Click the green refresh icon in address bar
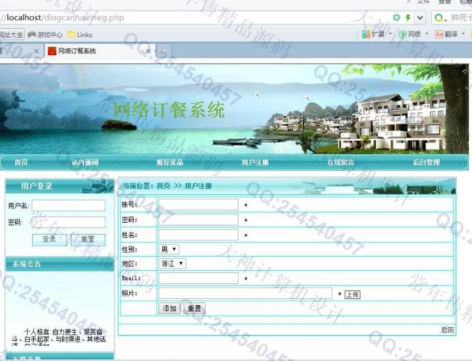 (396, 17)
